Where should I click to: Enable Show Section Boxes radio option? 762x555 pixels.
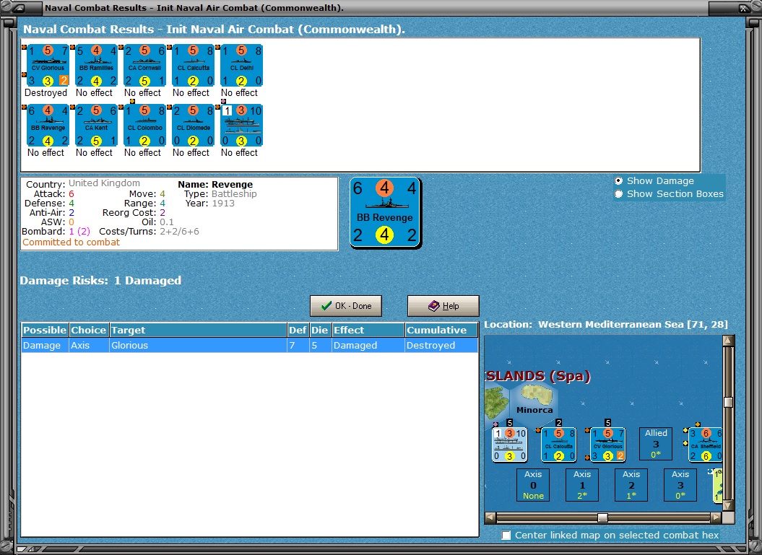coord(619,193)
